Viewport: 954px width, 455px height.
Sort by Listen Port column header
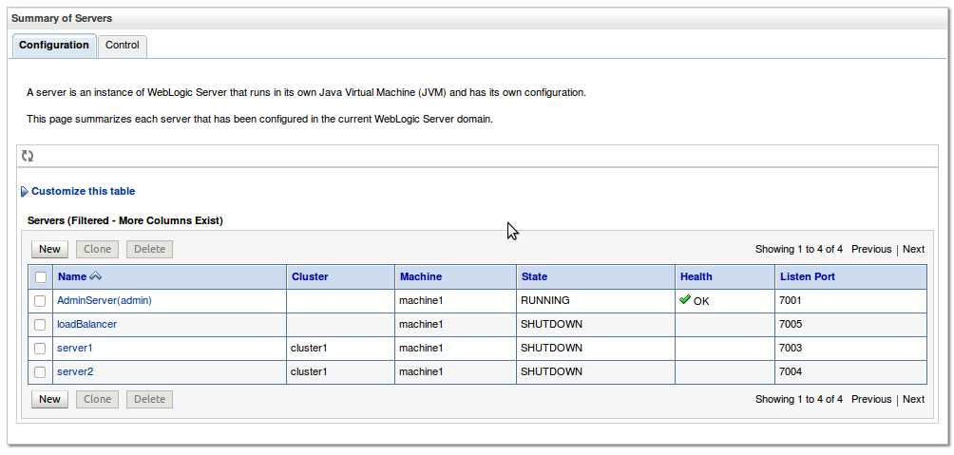(808, 276)
